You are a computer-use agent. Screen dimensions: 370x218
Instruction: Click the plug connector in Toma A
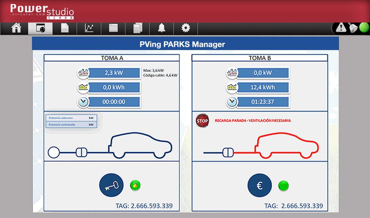tap(81, 152)
